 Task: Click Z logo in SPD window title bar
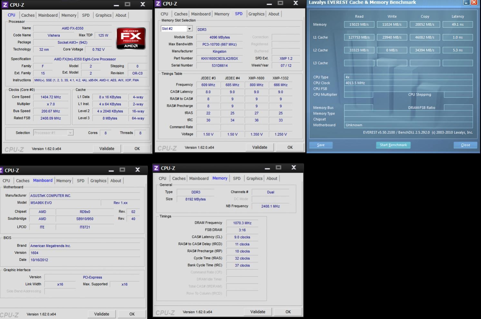(158, 4)
